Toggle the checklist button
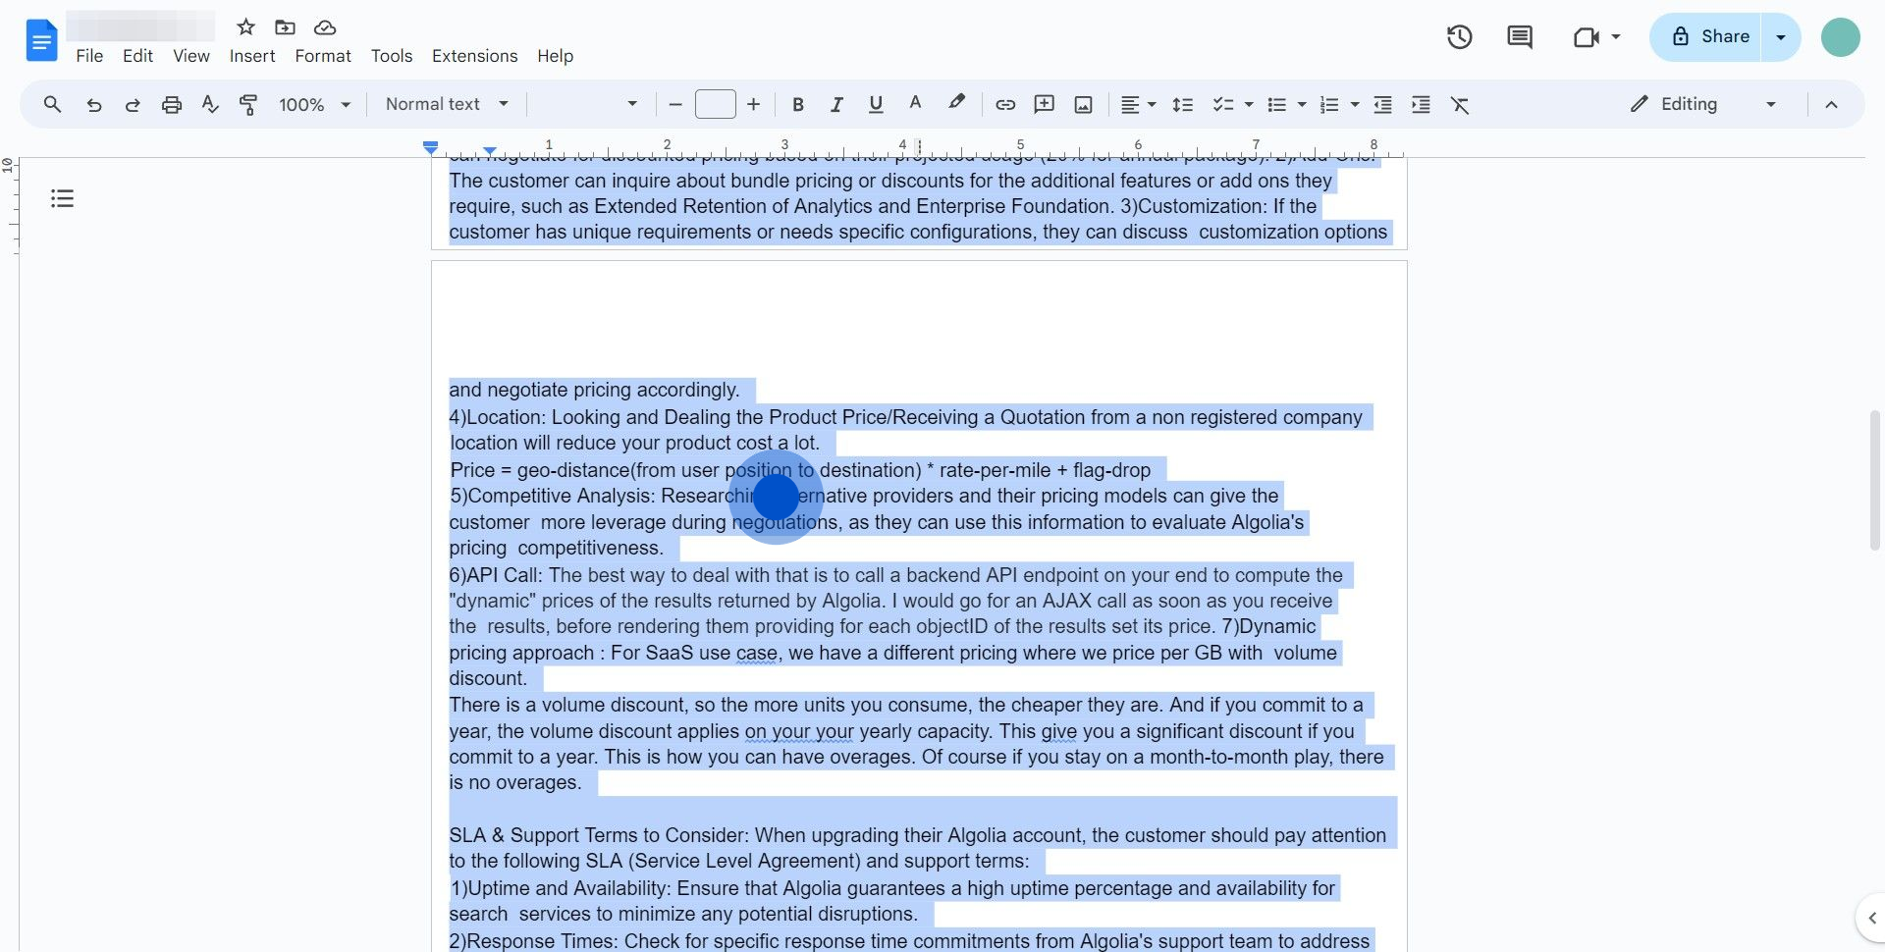The height and width of the screenshot is (952, 1885). click(x=1222, y=104)
